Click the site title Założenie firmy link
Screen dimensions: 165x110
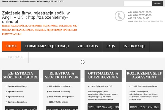click(36, 17)
